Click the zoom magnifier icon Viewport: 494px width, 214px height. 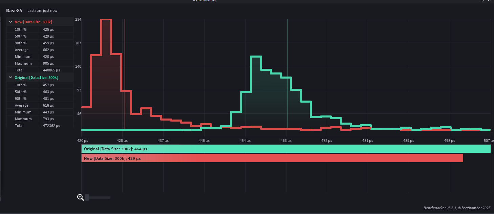pyautogui.click(x=81, y=197)
